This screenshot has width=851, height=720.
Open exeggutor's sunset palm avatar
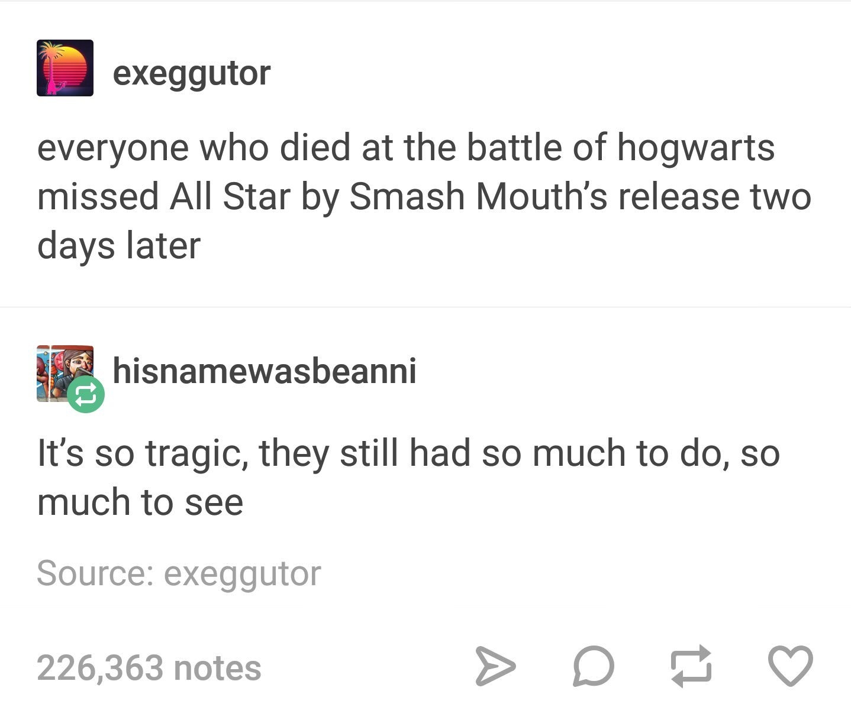coord(65,68)
